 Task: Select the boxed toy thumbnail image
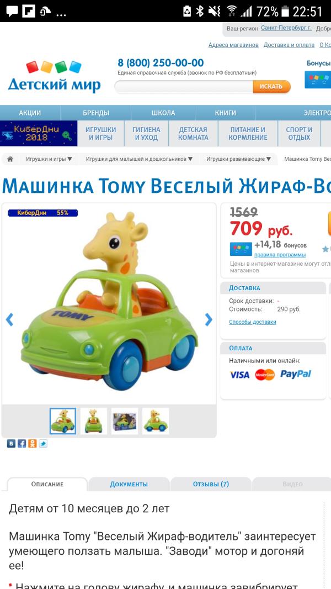[x=125, y=421]
